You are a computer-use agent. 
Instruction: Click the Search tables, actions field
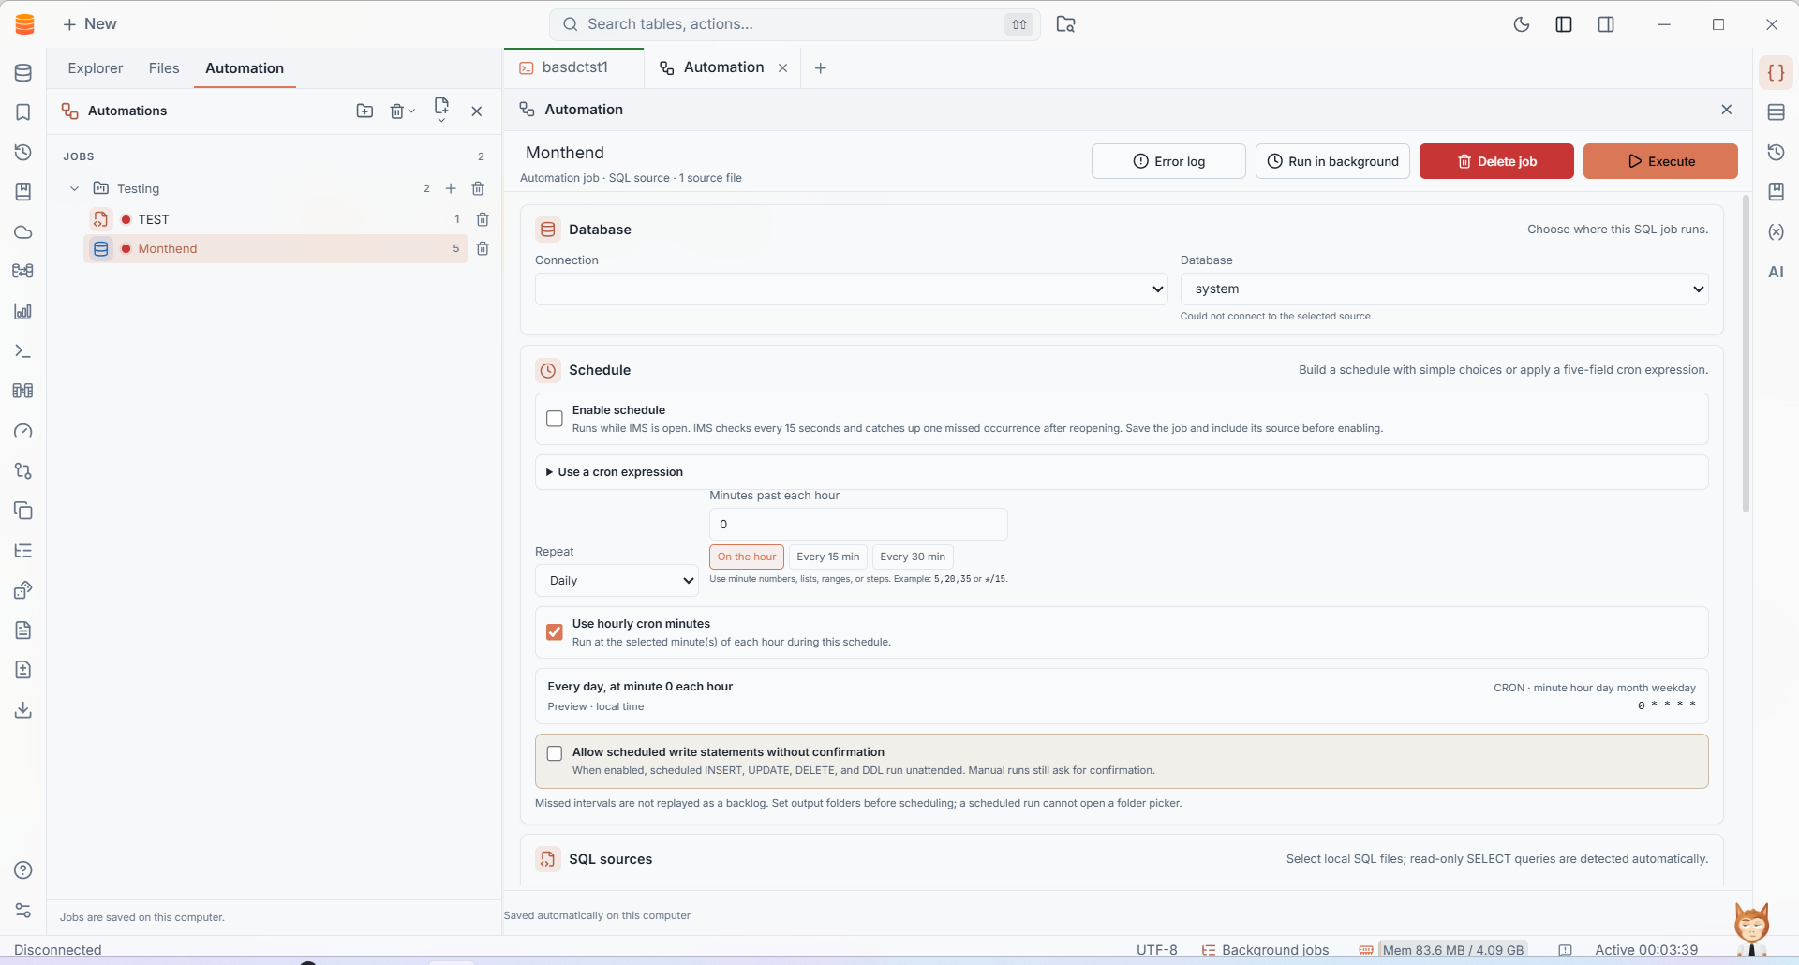795,24
